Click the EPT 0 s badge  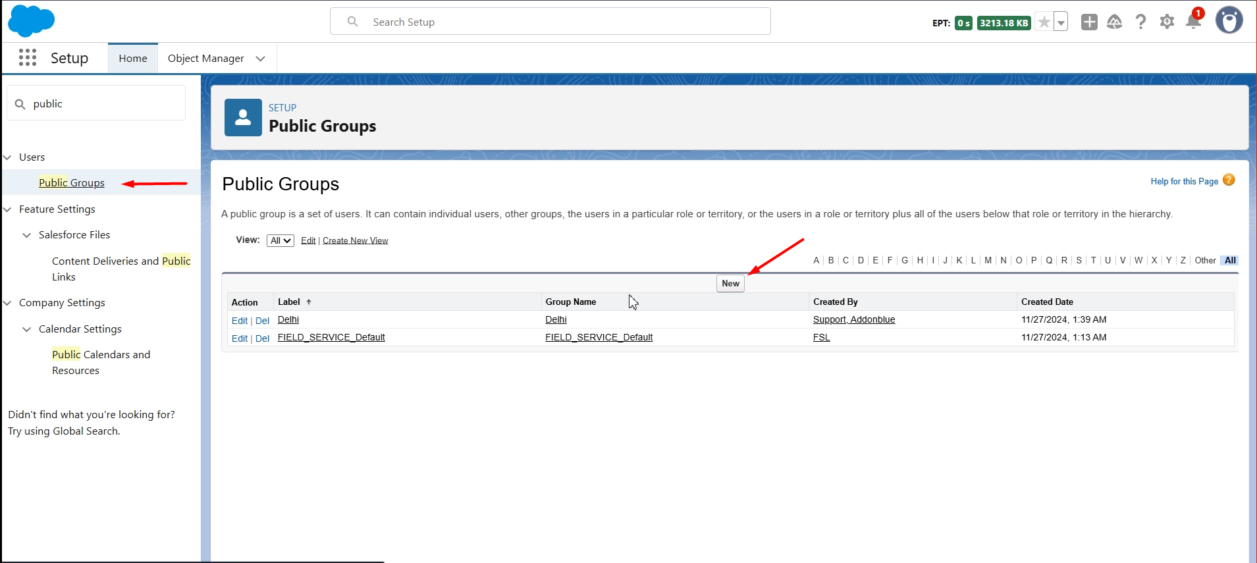pyautogui.click(x=963, y=23)
